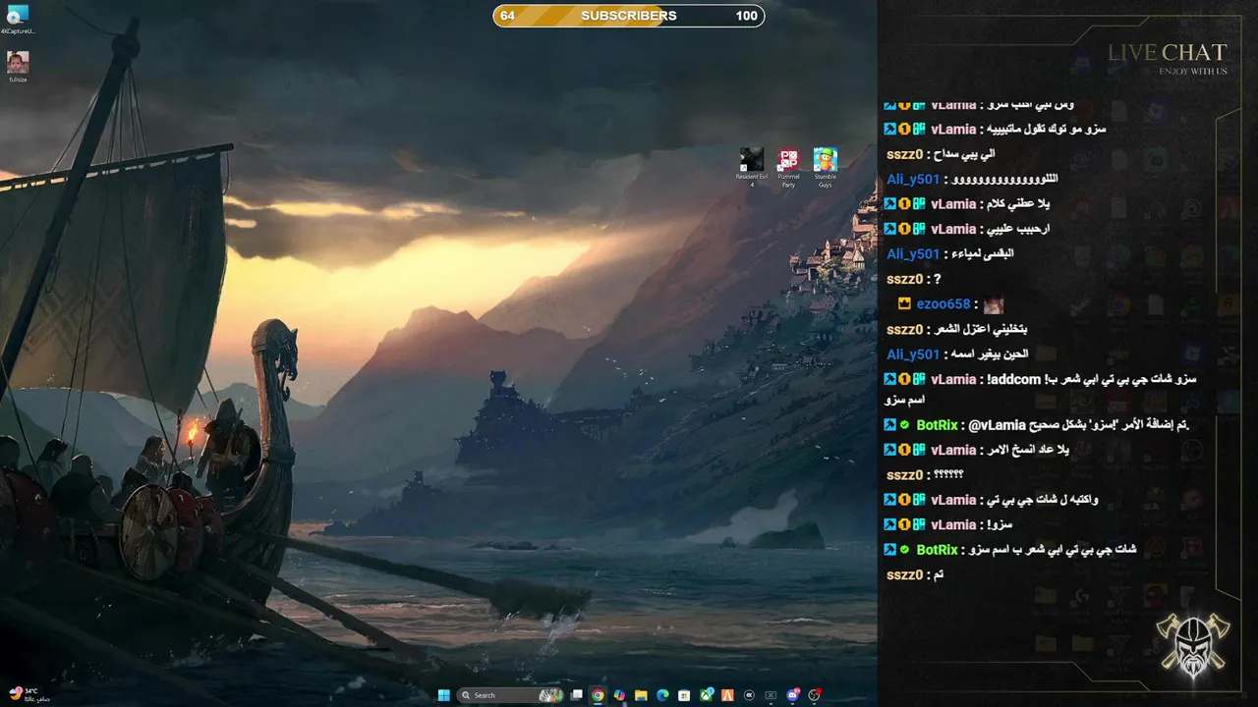Viewport: 1258px width, 707px height.
Task: Click the subscribers goal progress bar
Action: click(x=629, y=16)
